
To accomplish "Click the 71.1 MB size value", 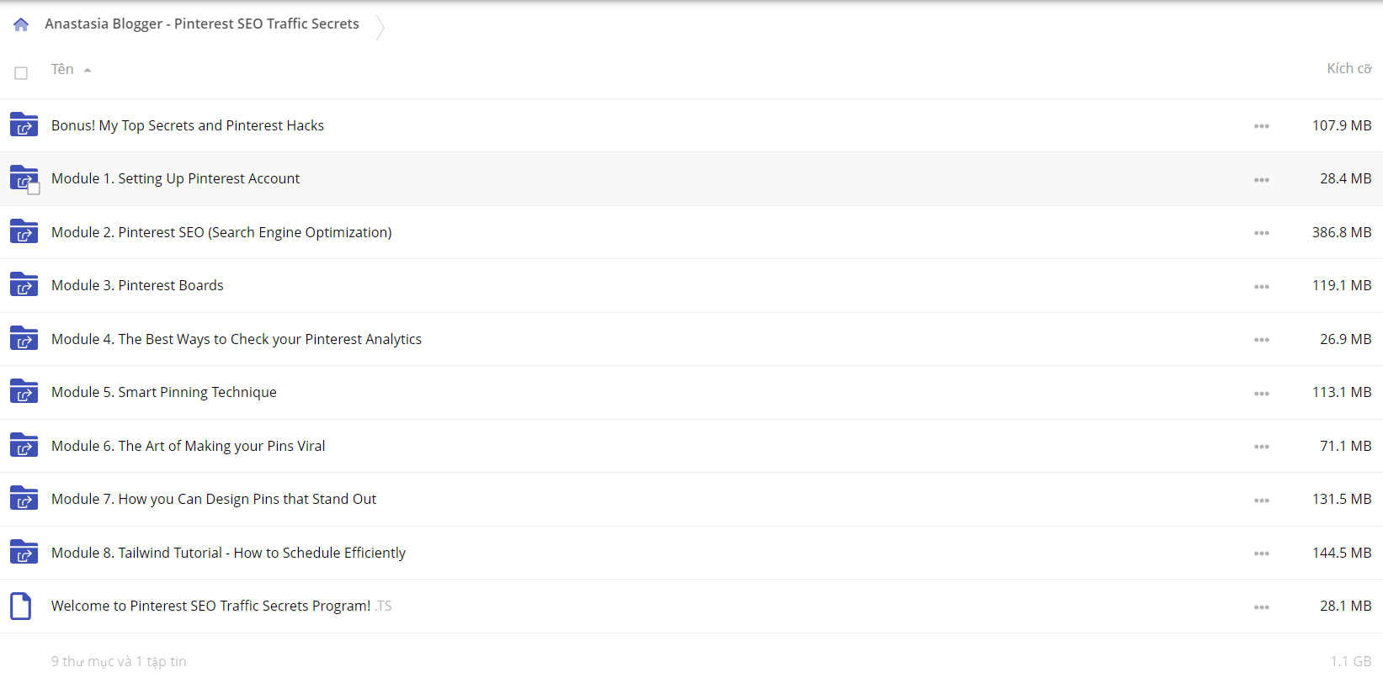I will tap(1345, 446).
